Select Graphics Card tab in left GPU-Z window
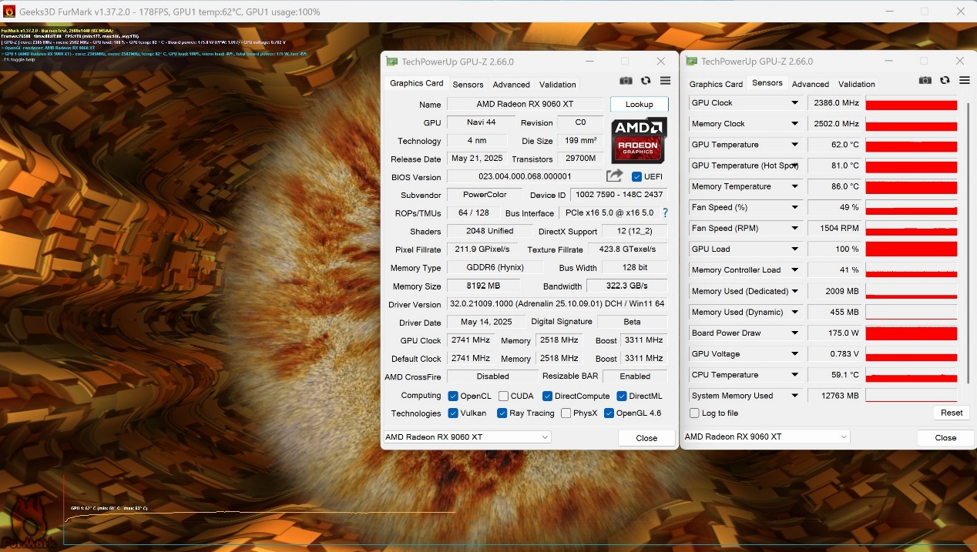This screenshot has width=977, height=552. pos(416,83)
